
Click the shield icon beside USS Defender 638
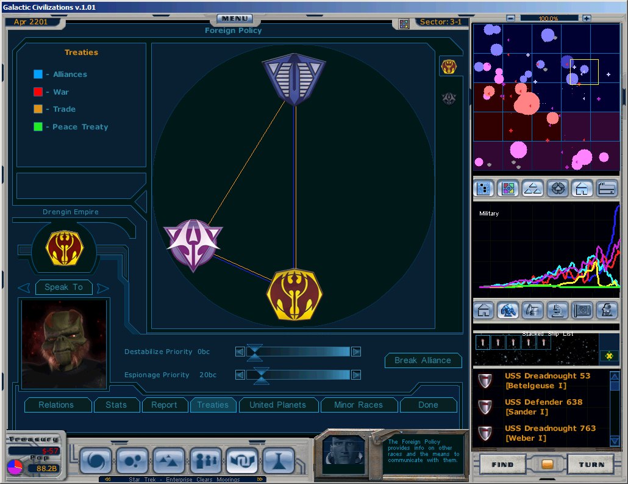point(485,407)
